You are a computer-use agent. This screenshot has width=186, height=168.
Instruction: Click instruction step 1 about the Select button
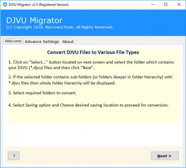tap(91, 65)
